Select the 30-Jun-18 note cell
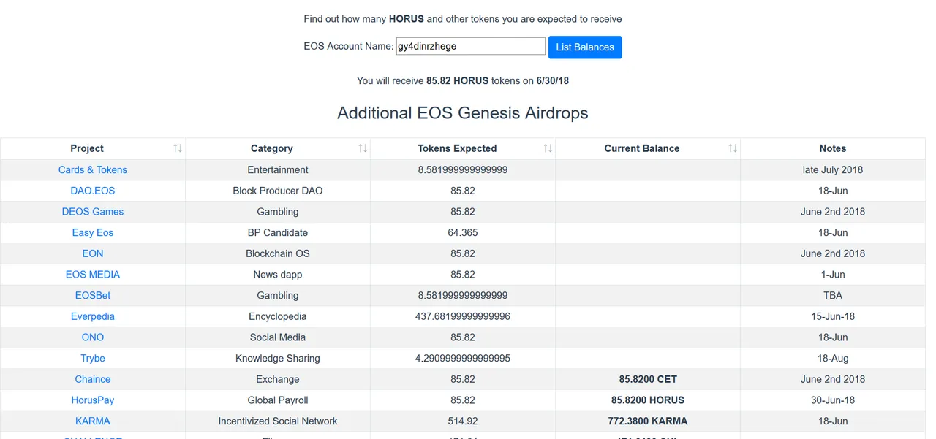Screen dimensions: 936x439 [833, 400]
